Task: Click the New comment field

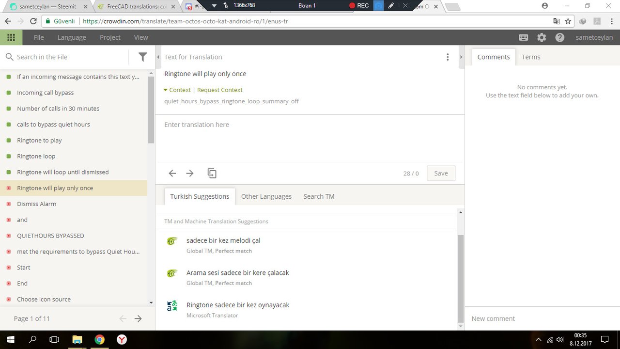Action: click(542, 318)
